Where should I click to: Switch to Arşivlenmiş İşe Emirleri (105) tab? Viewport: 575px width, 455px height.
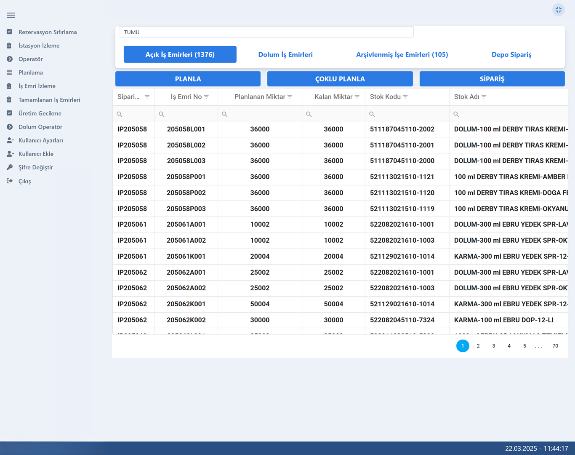[x=402, y=54]
